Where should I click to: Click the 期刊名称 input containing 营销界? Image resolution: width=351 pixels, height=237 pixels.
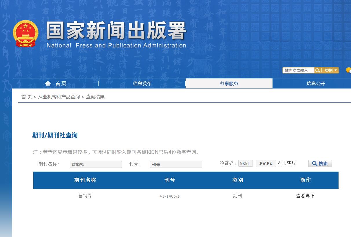96,164
